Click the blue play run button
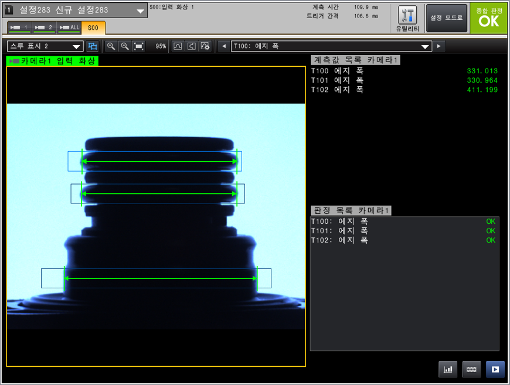510x385 pixels. pyautogui.click(x=495, y=369)
